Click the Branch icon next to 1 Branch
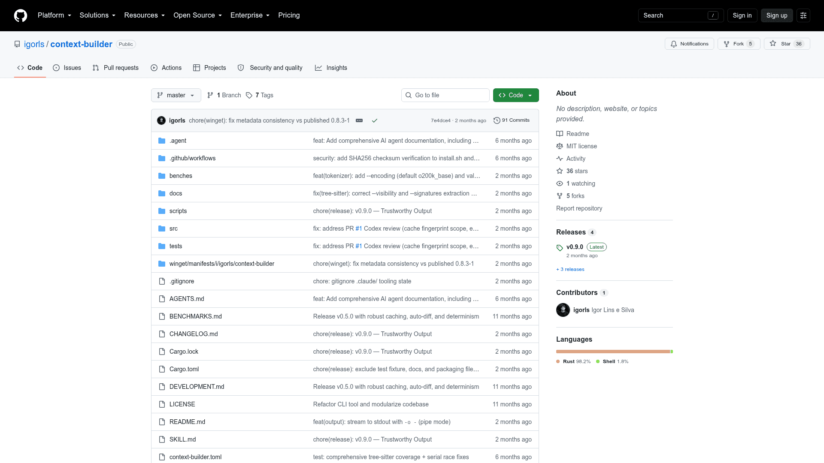Screen dimensions: 824x463 (x=210, y=95)
